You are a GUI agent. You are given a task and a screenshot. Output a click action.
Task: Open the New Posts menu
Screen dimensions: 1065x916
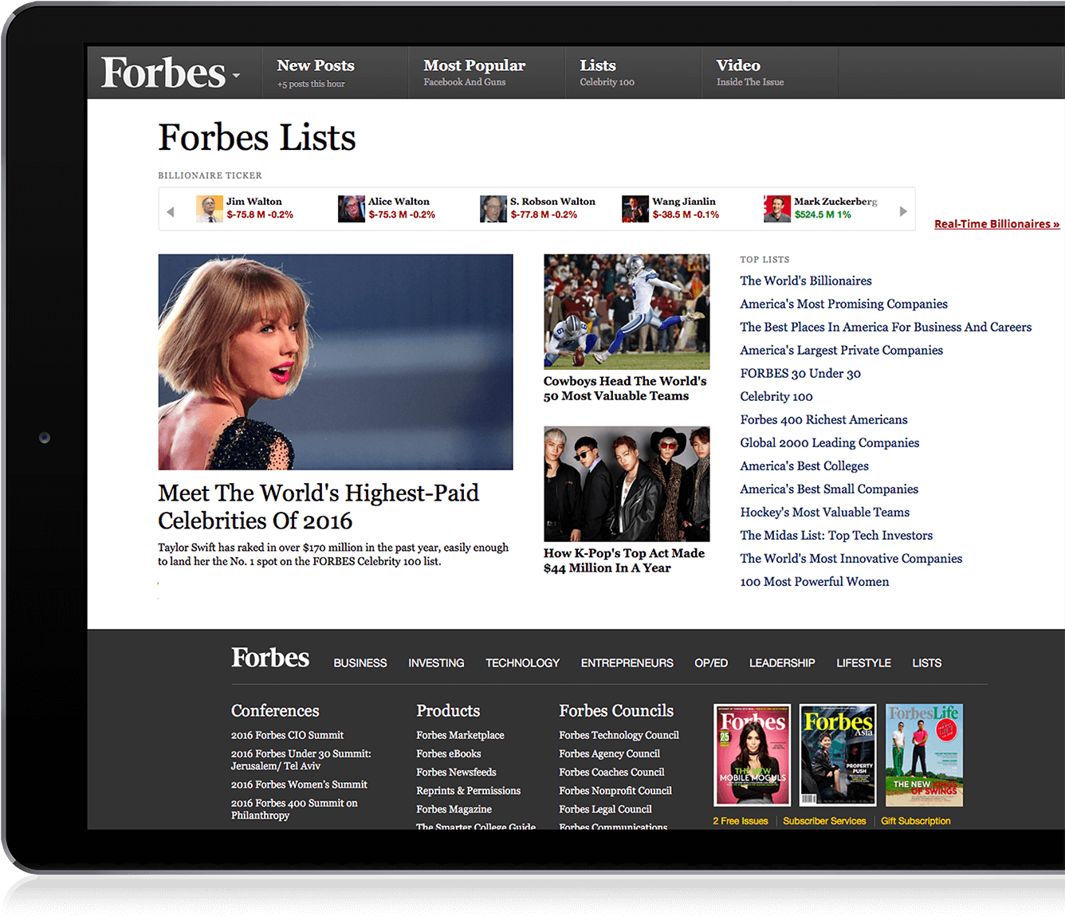pos(316,66)
